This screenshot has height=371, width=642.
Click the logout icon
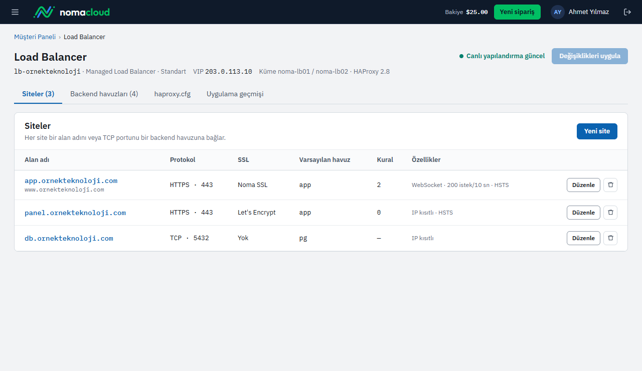627,12
